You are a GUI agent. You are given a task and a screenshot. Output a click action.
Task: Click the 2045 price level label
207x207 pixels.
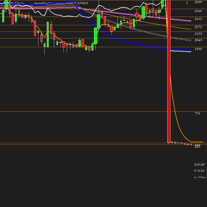tap(198, 40)
